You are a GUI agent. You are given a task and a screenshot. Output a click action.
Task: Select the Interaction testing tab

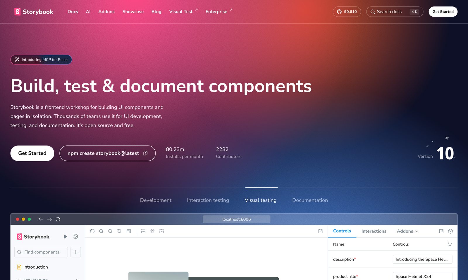(x=208, y=200)
